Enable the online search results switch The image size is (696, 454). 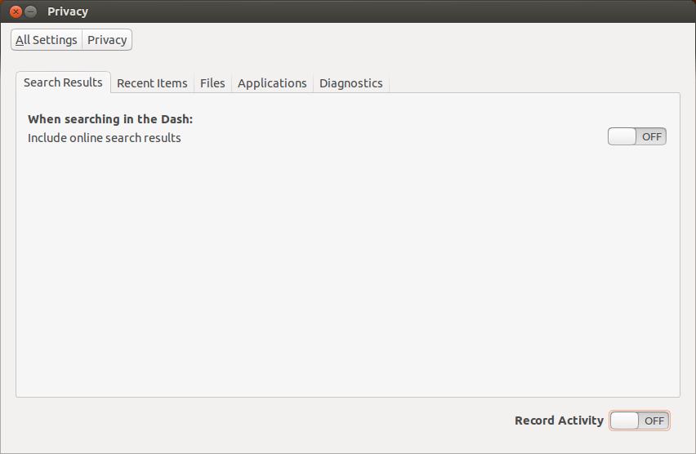(x=636, y=136)
